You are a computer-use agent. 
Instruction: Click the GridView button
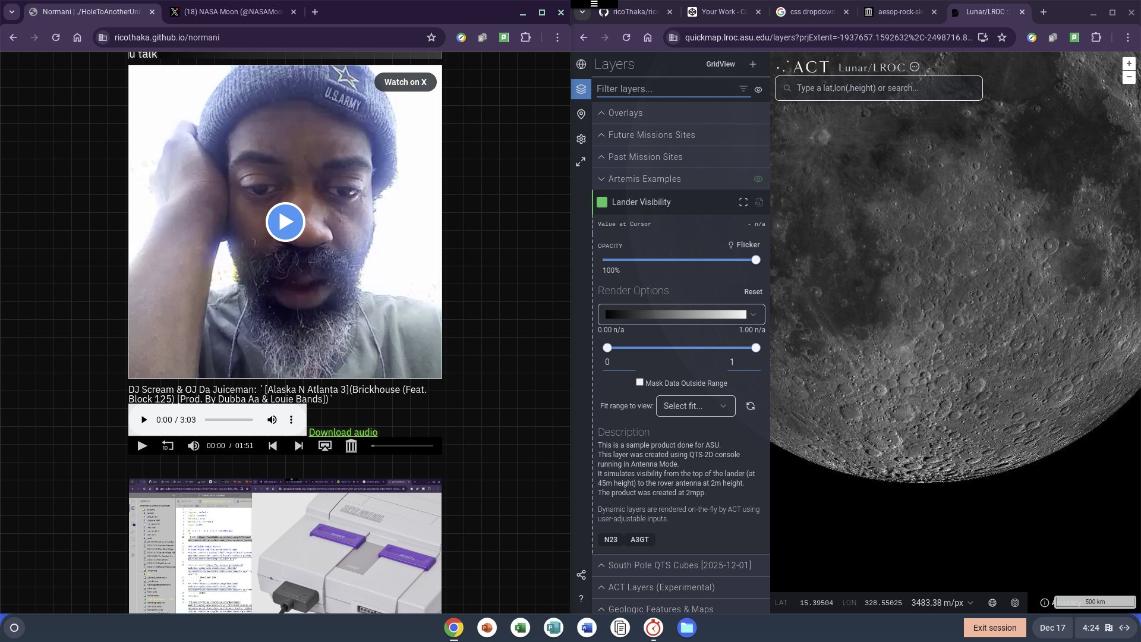coord(720,64)
